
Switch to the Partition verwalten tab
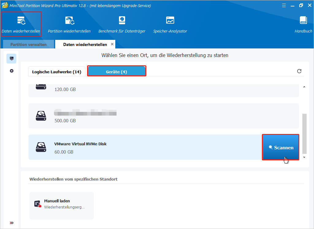click(x=28, y=44)
